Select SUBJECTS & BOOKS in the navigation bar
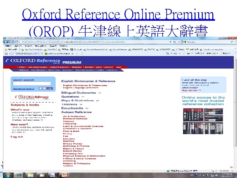Screen dimensions: 237x178 (59, 67)
